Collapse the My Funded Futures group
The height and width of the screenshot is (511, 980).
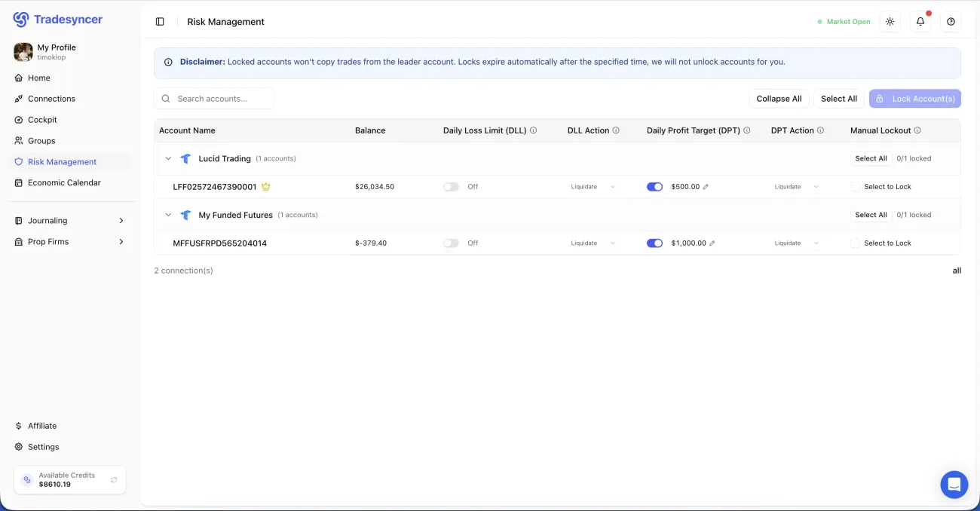pos(168,216)
